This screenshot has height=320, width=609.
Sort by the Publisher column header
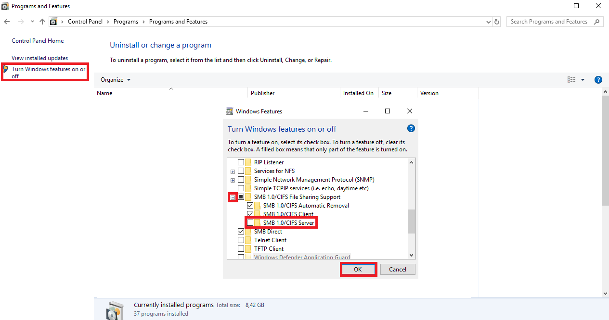[x=262, y=93]
